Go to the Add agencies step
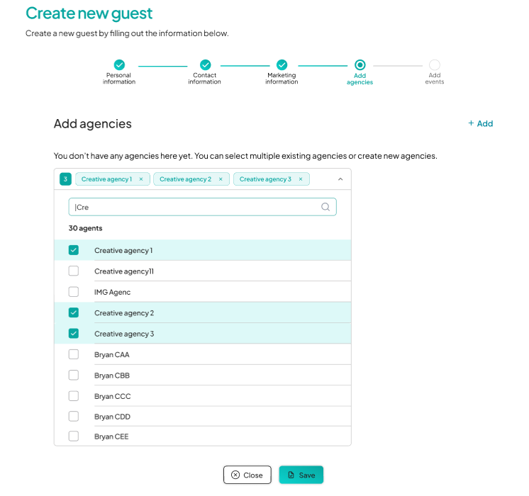529x496 pixels. click(x=360, y=64)
